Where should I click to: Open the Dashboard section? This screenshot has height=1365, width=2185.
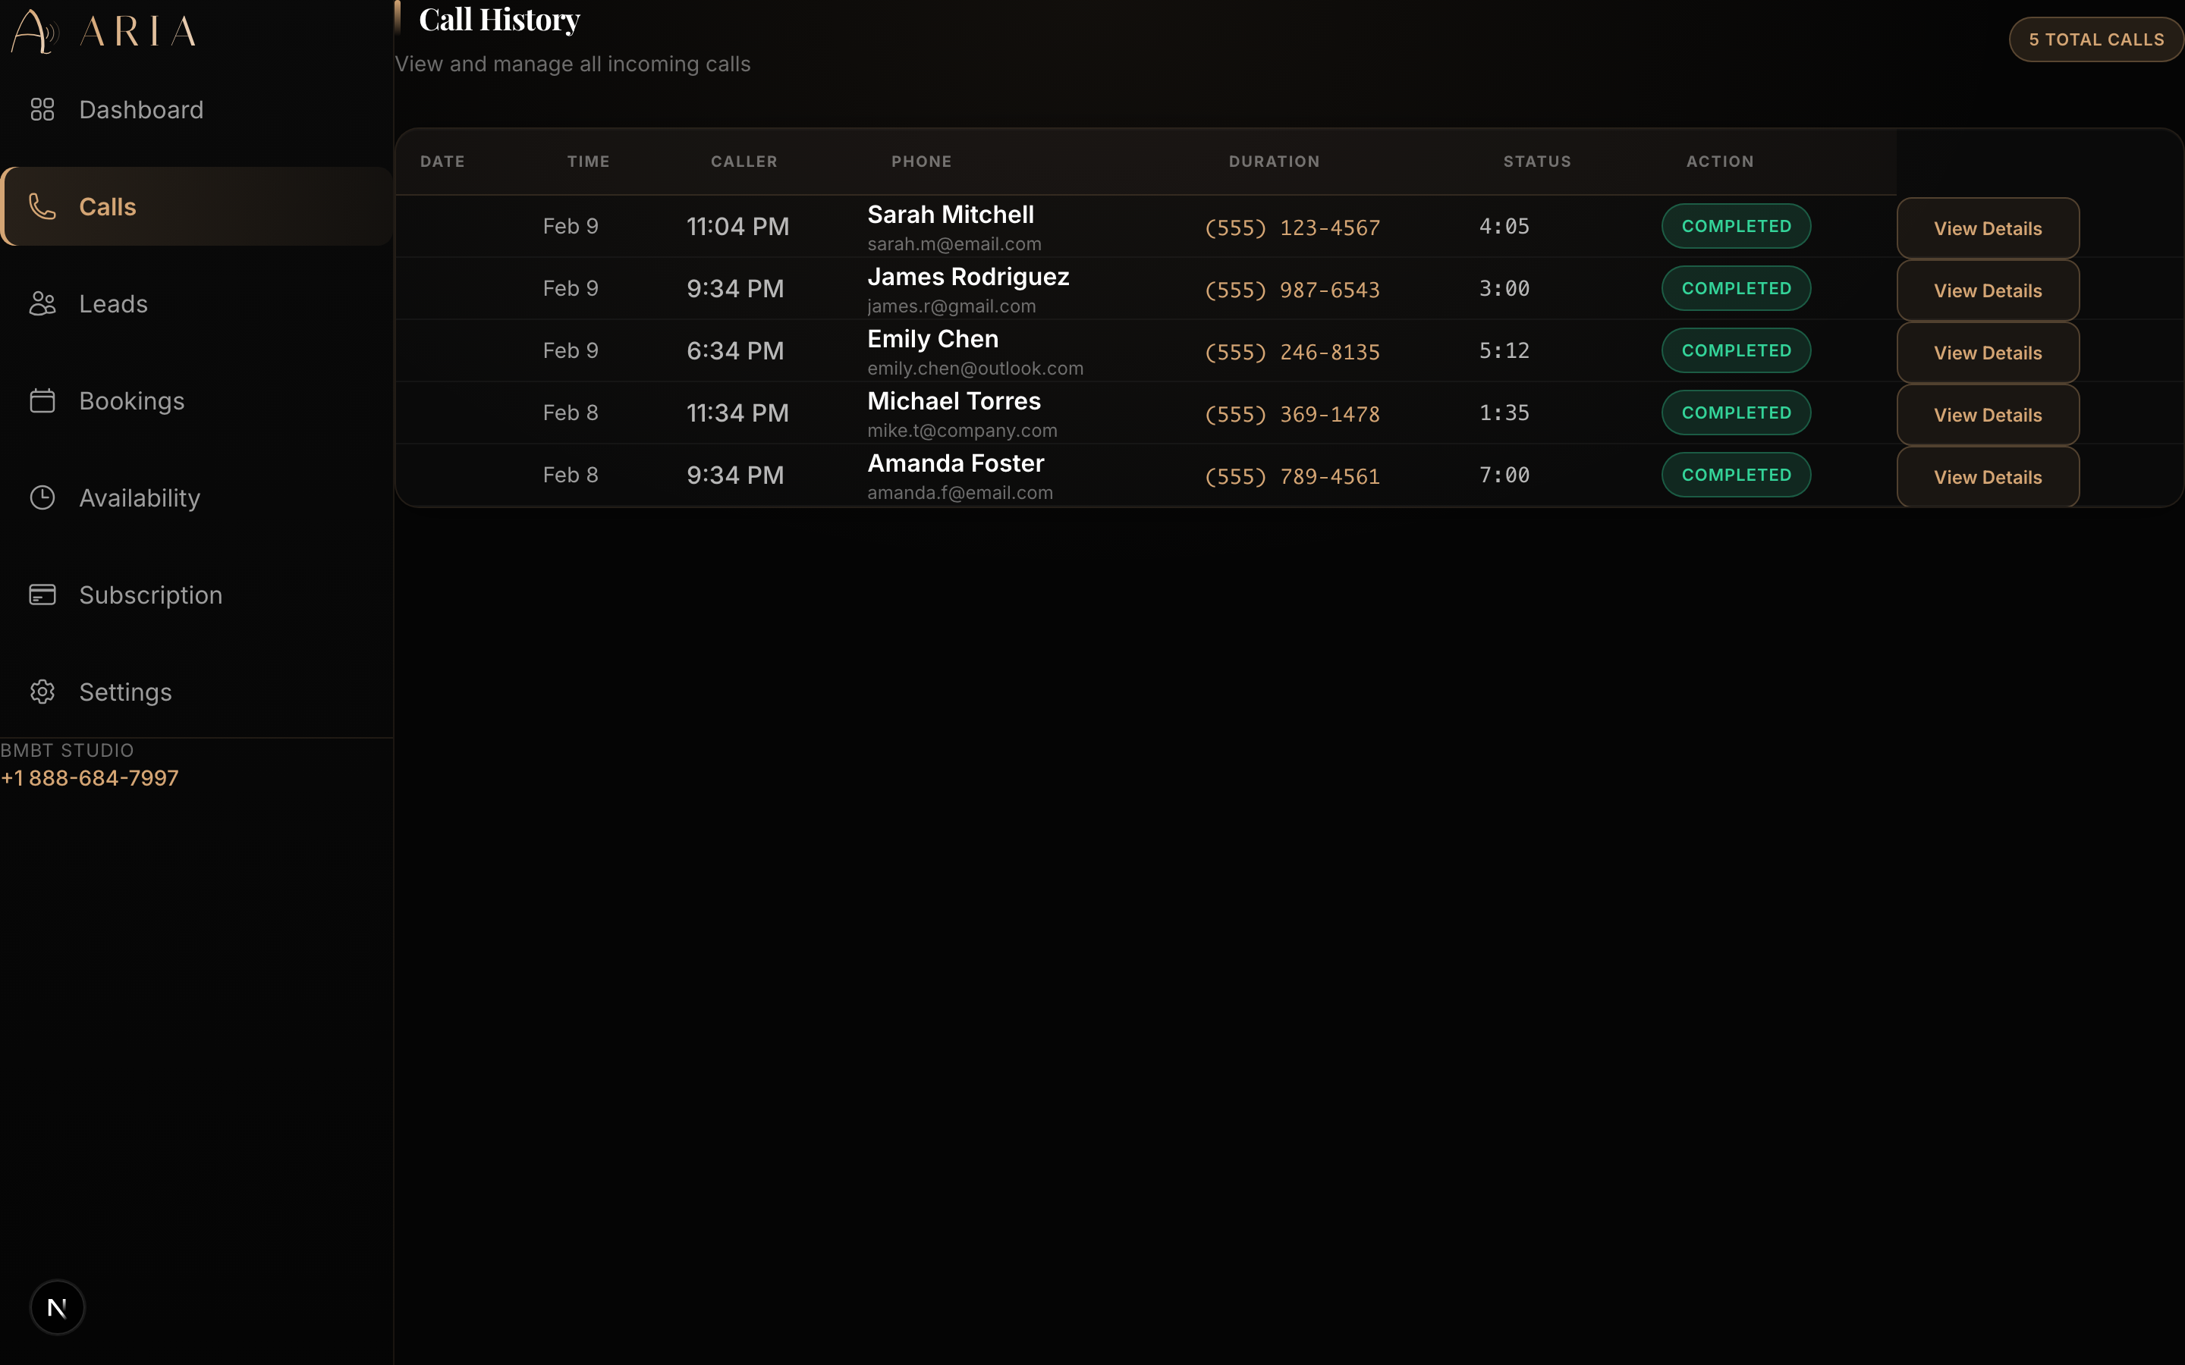141,109
